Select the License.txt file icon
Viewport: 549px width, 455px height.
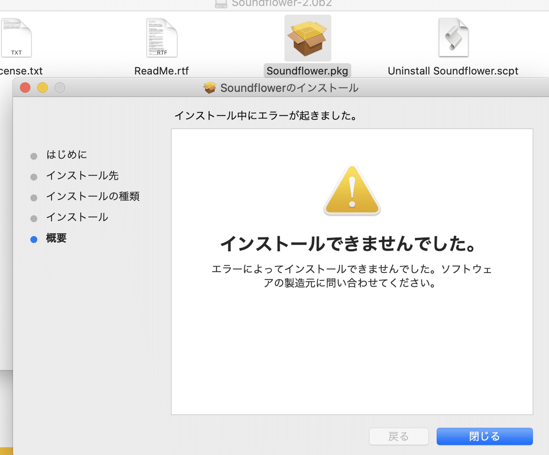[x=16, y=37]
